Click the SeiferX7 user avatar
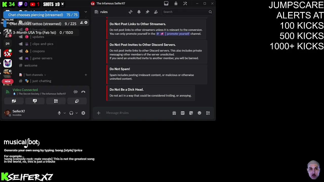This screenshot has width=324, height=182. click(7, 113)
